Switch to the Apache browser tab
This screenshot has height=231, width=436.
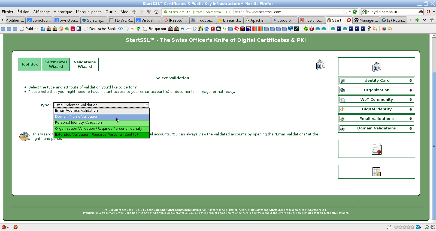[x=257, y=20]
